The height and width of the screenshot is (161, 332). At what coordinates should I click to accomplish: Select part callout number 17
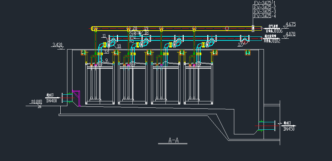(x=241, y=44)
